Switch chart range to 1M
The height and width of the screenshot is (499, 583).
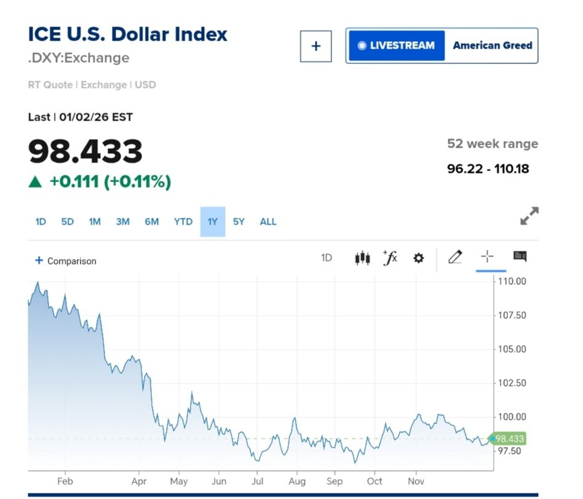[x=95, y=222]
